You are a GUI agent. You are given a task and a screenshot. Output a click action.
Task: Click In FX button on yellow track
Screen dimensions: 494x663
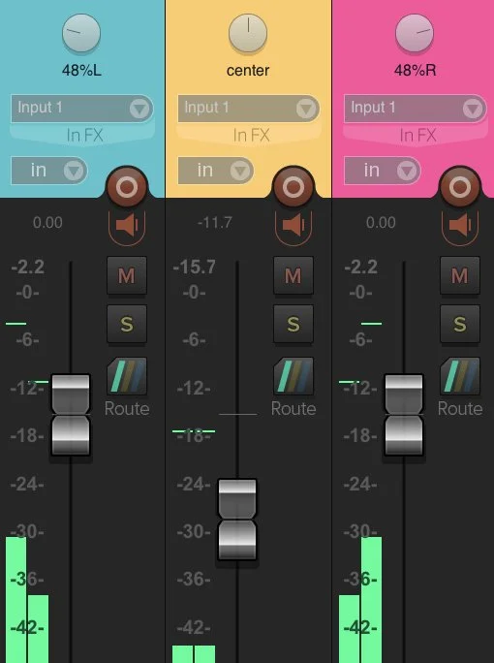click(249, 135)
